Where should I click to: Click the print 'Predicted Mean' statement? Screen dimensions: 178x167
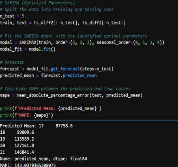51,108
